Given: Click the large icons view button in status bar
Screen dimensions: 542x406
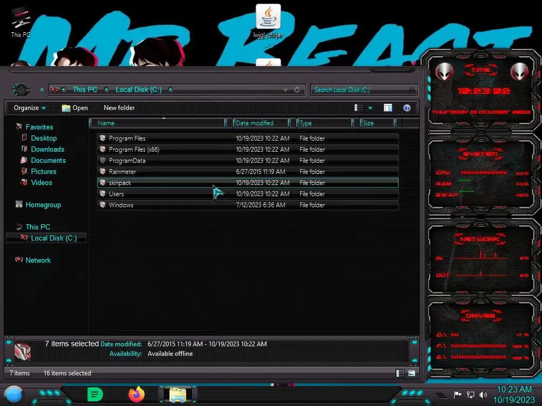Looking at the screenshot, I should click(x=412, y=373).
